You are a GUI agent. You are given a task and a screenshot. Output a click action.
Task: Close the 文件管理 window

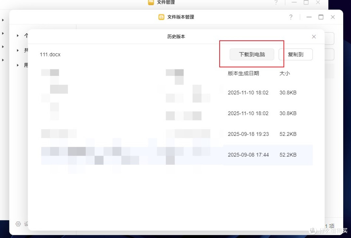coord(318,3)
